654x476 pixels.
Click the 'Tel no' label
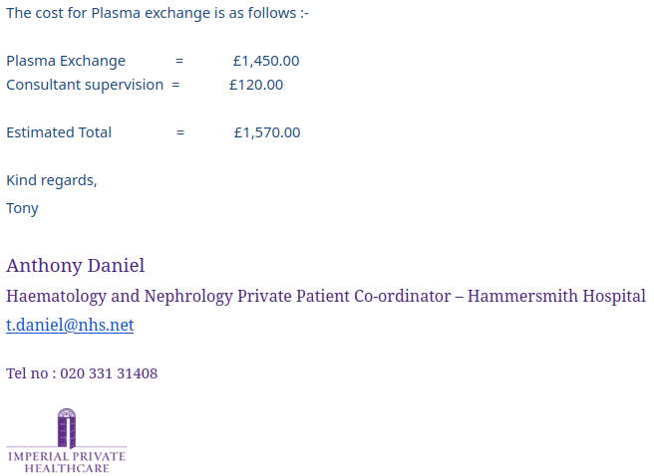point(27,373)
